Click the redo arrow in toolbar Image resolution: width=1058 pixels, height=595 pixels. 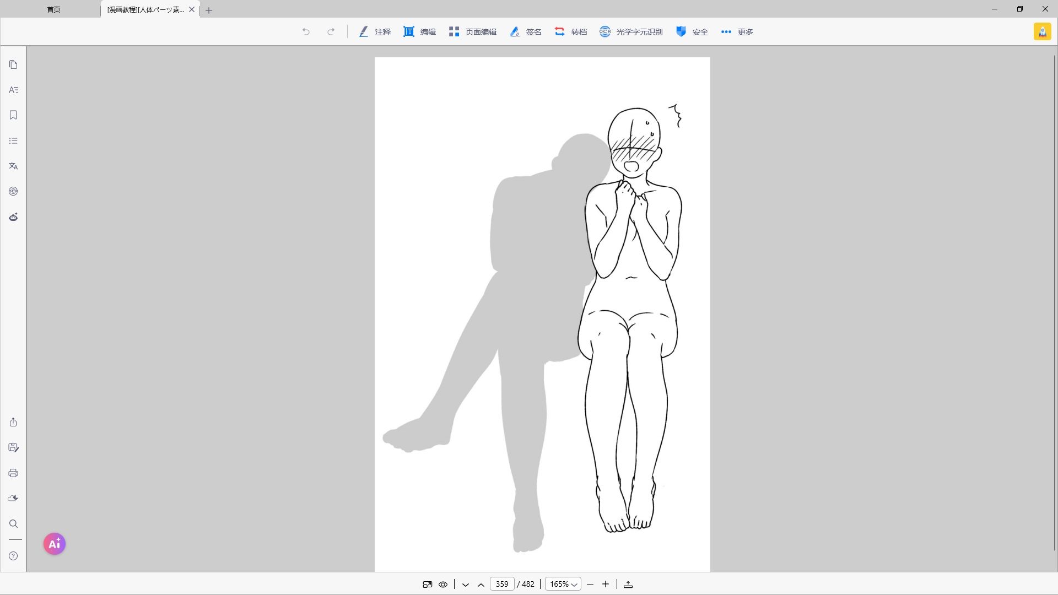coord(331,32)
